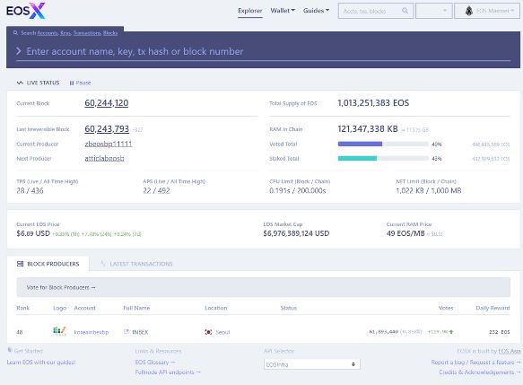Click the INBEX full name text
523x385 pixels.
[140, 332]
